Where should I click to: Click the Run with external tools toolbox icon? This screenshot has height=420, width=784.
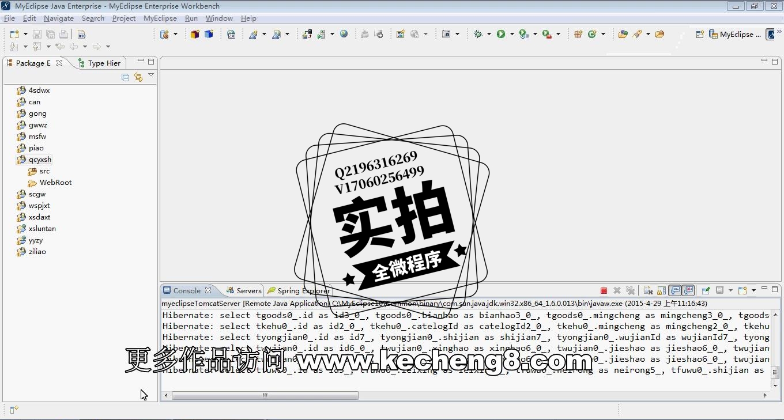point(547,34)
